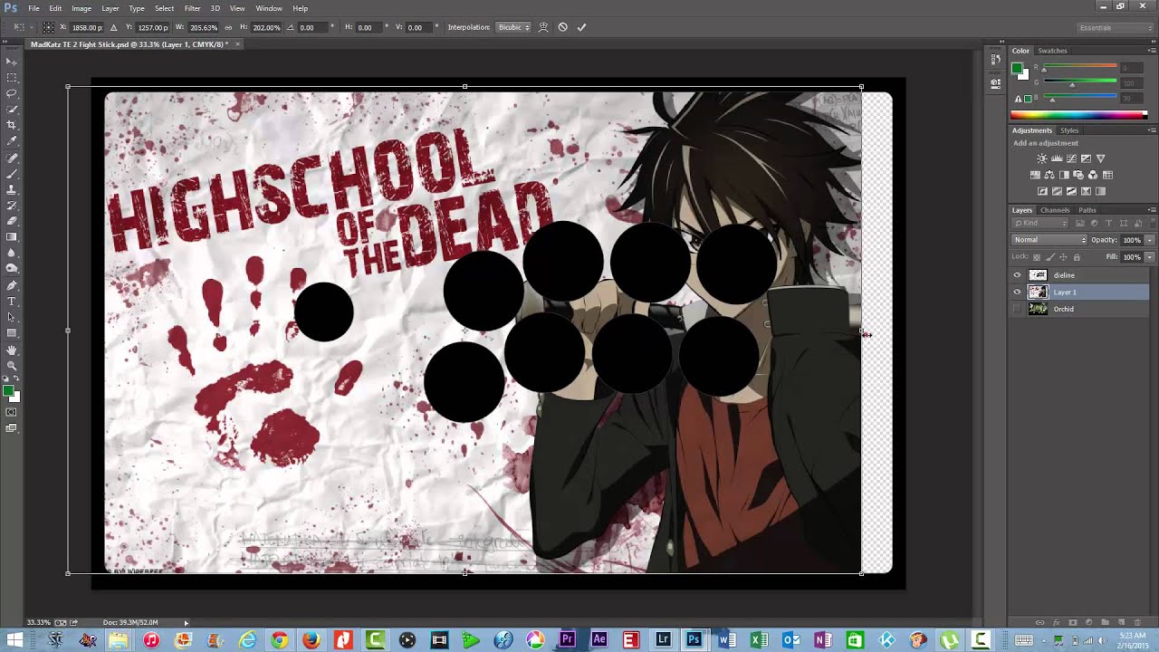This screenshot has width=1159, height=652.
Task: Close the MadKatz TE 2 Fight Stick.psd tab
Action: click(x=239, y=43)
